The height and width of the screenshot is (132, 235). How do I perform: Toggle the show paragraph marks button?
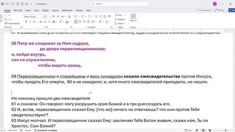109,16
